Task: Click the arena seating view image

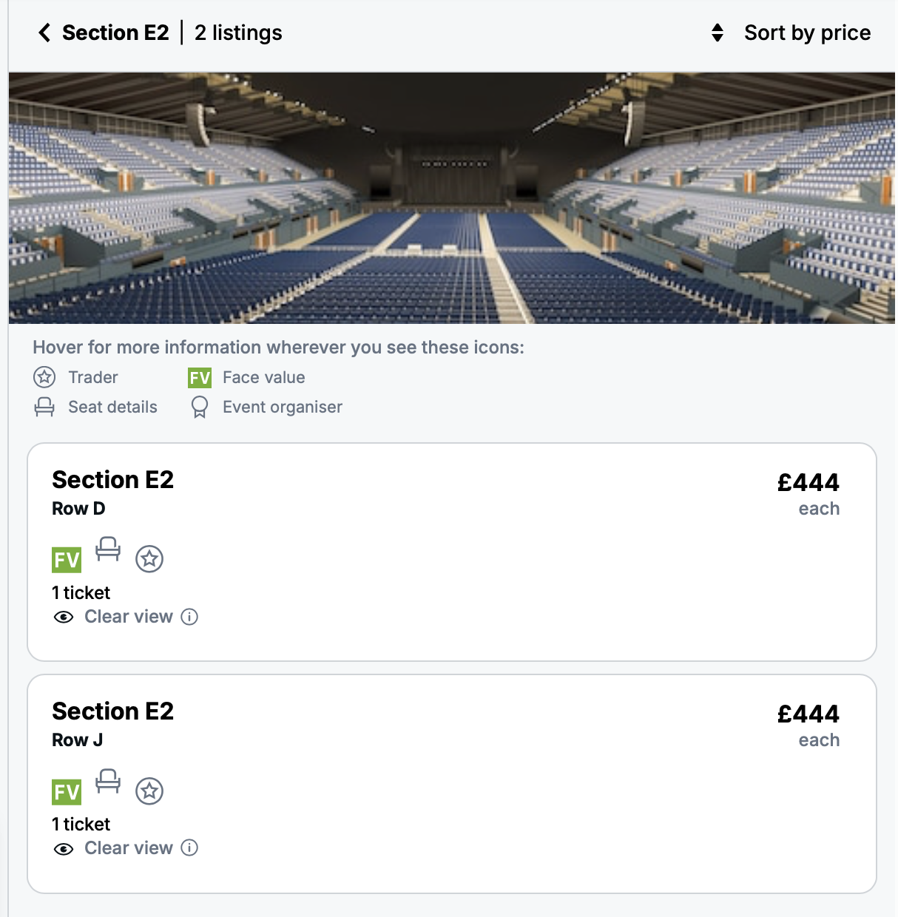Action: tap(451, 198)
